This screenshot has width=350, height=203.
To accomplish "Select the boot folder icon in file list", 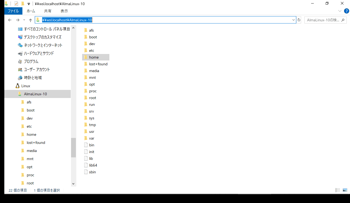I will (x=86, y=37).
